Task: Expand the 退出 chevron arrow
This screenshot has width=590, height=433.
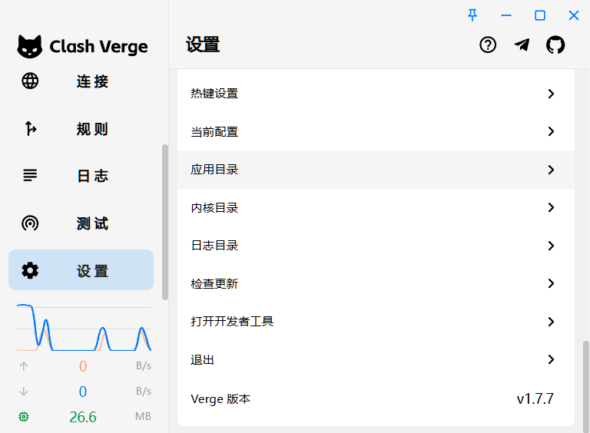Action: [x=551, y=359]
